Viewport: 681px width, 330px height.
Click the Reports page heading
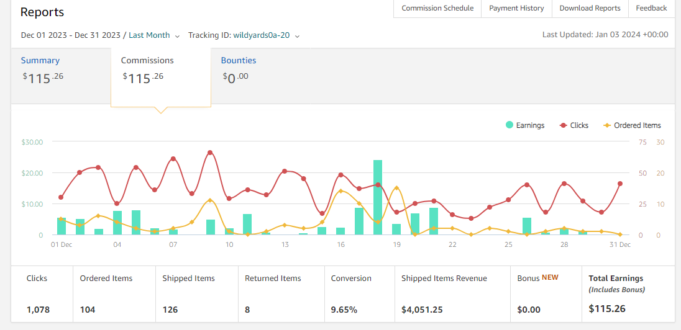coord(42,12)
